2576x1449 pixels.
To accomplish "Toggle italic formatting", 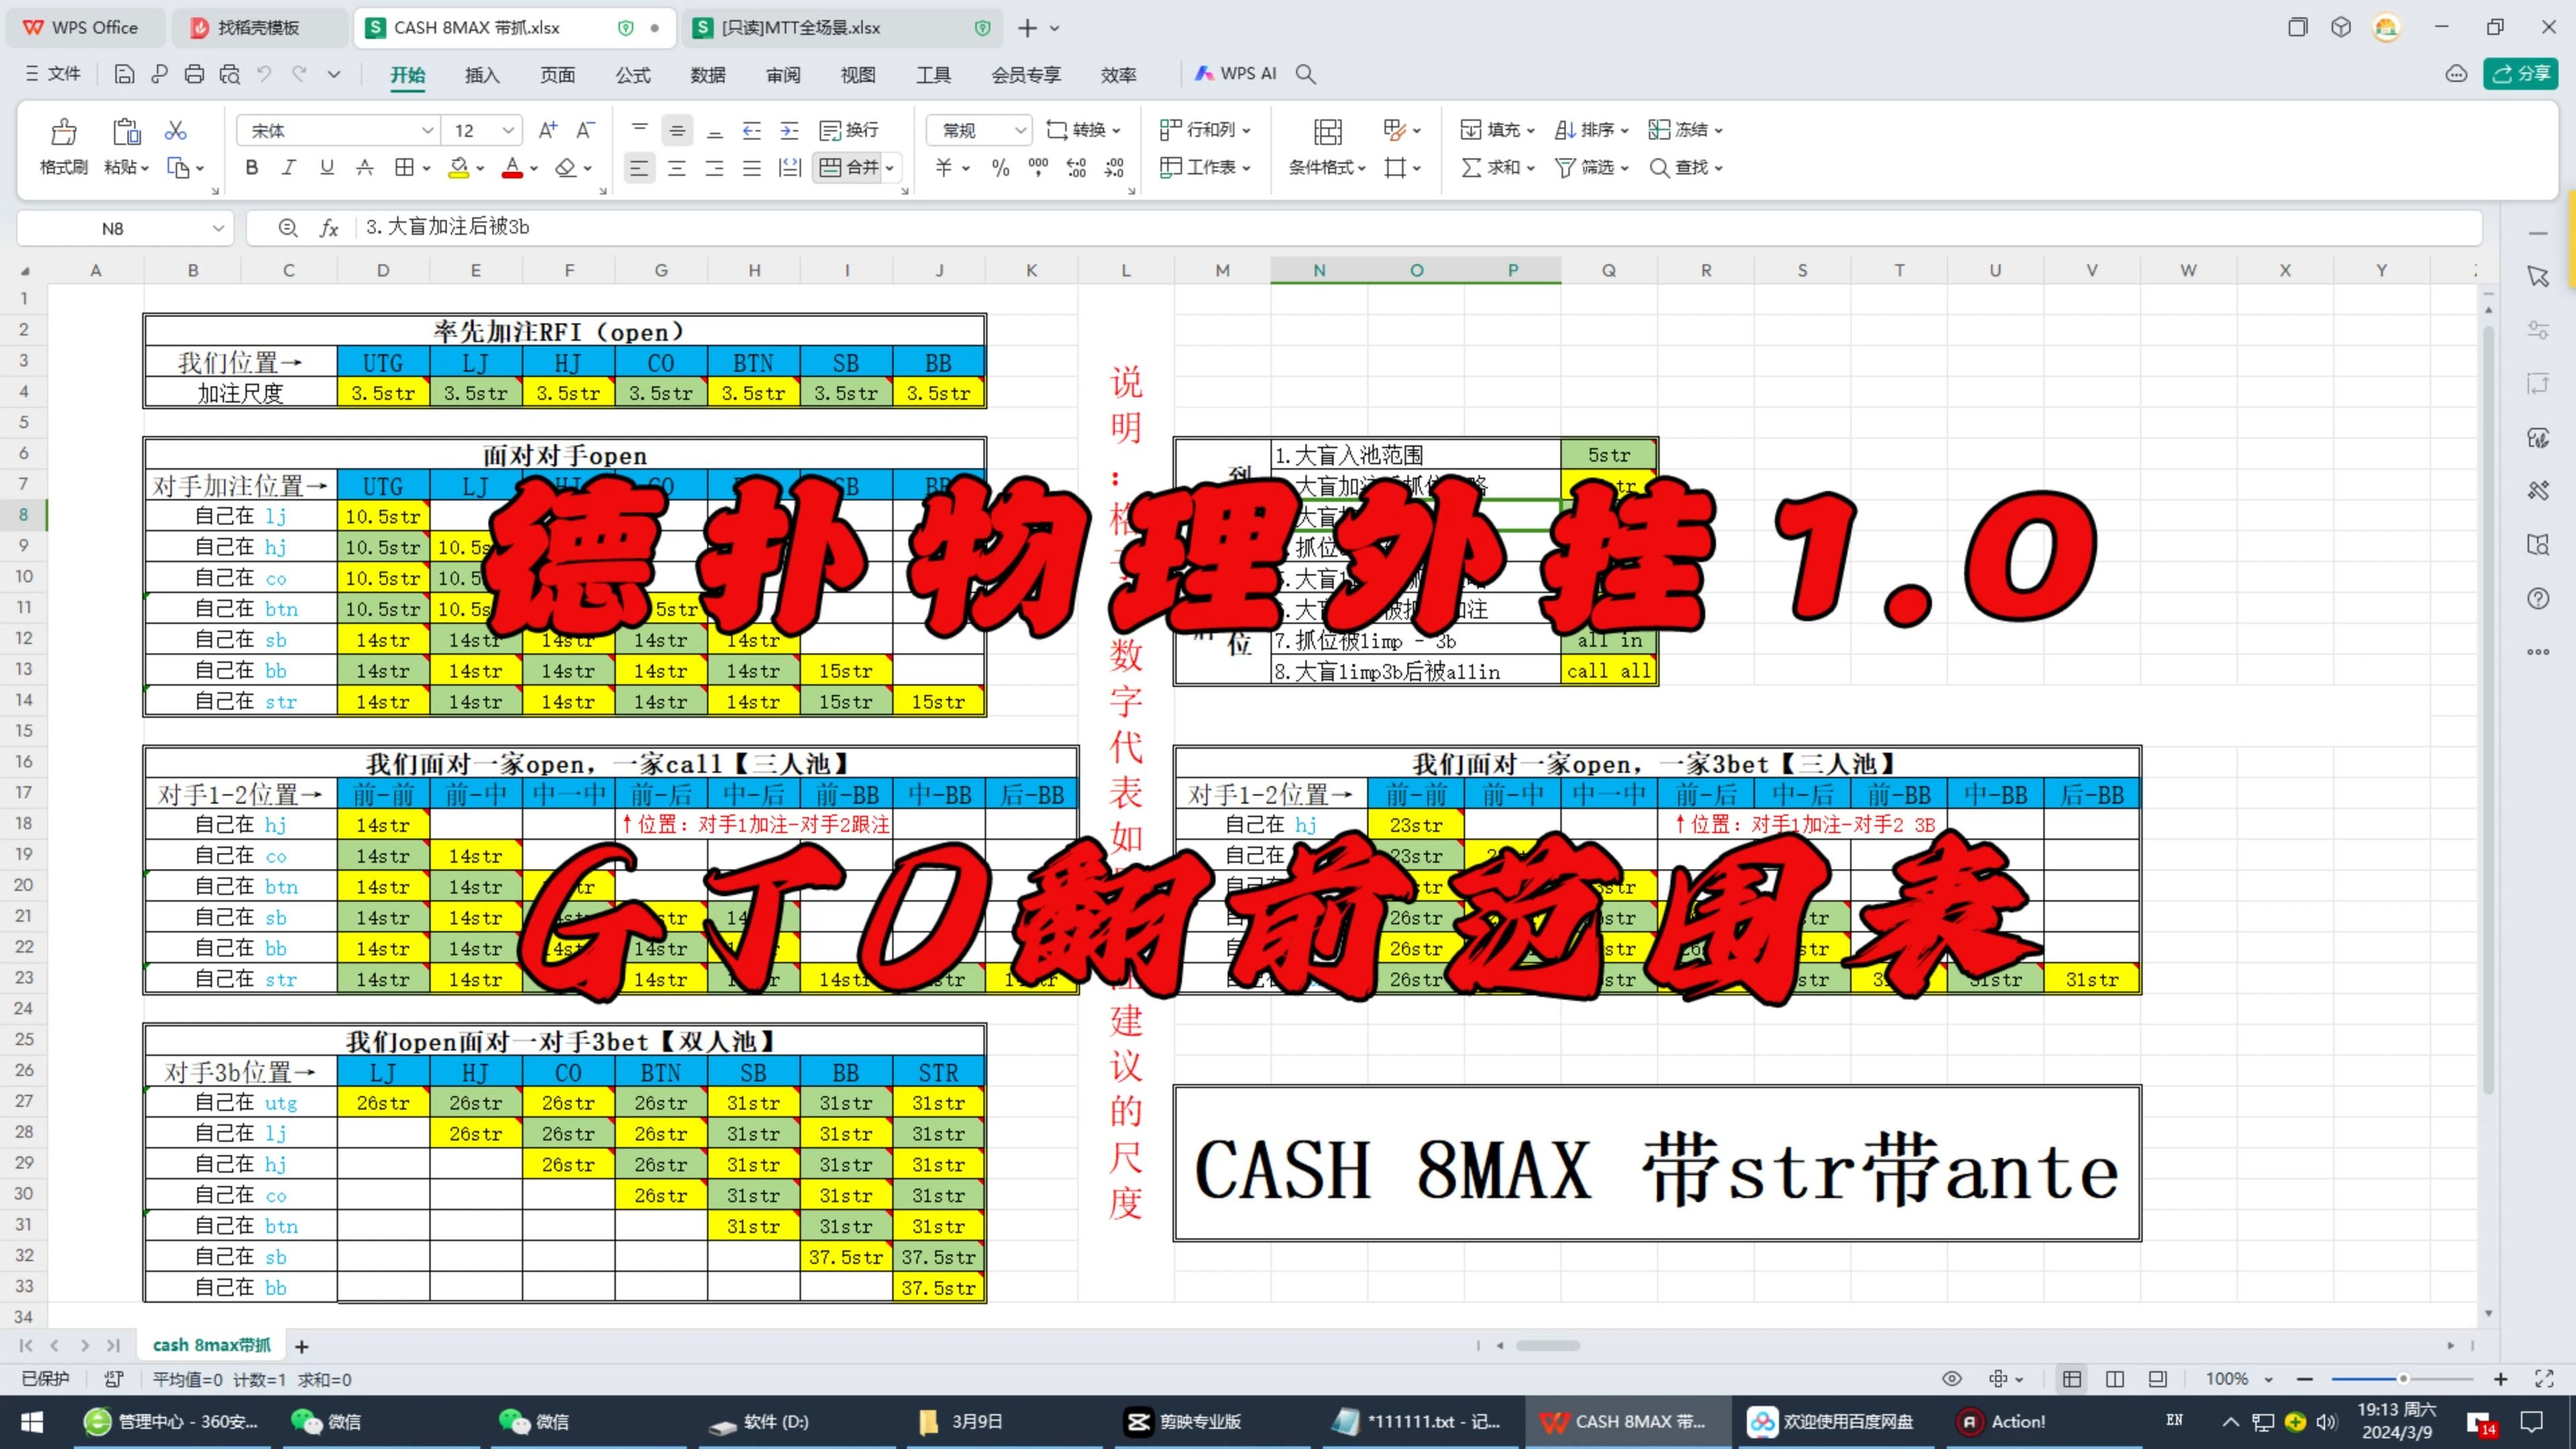I will point(289,168).
